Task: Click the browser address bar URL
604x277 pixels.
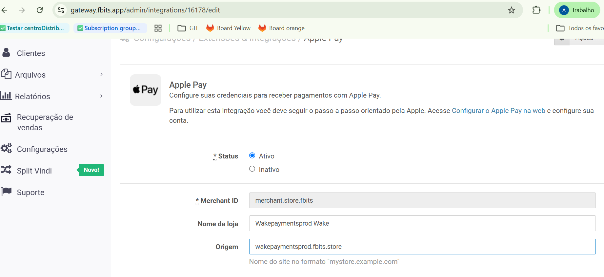Action: point(145,10)
